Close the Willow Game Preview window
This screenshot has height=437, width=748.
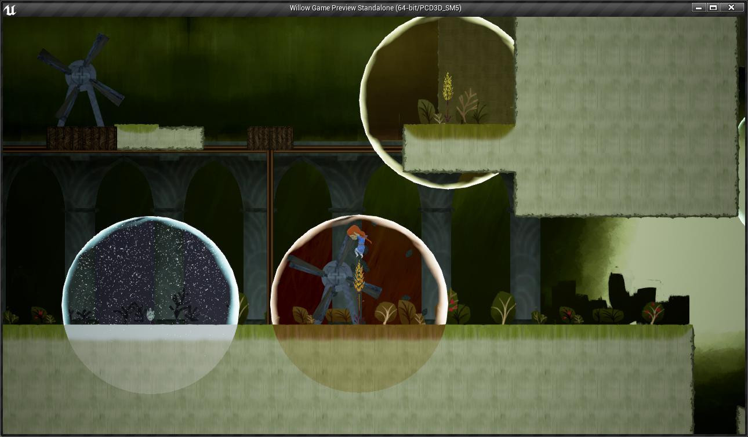coord(732,8)
